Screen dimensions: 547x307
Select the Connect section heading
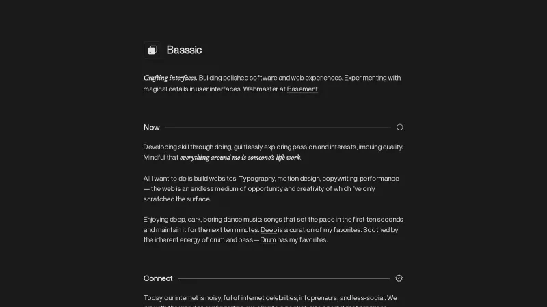[158, 278]
